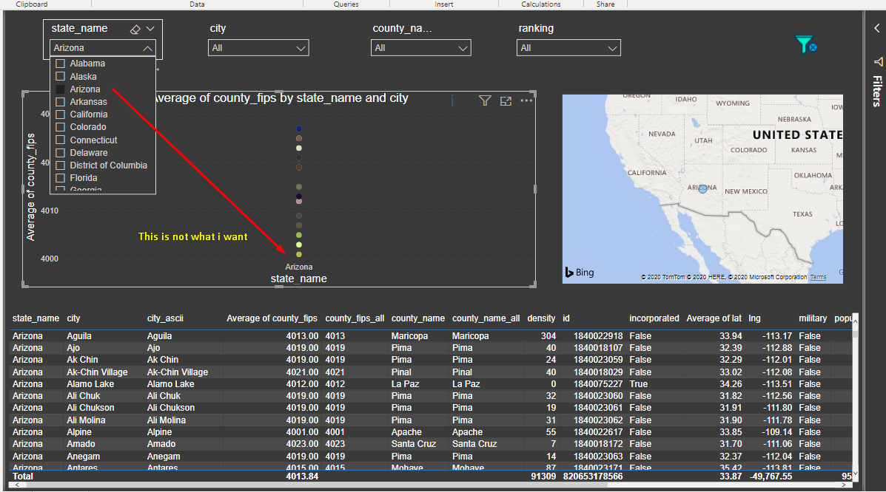The image size is (886, 492).
Task: Open the Share ribbon group
Action: [605, 4]
